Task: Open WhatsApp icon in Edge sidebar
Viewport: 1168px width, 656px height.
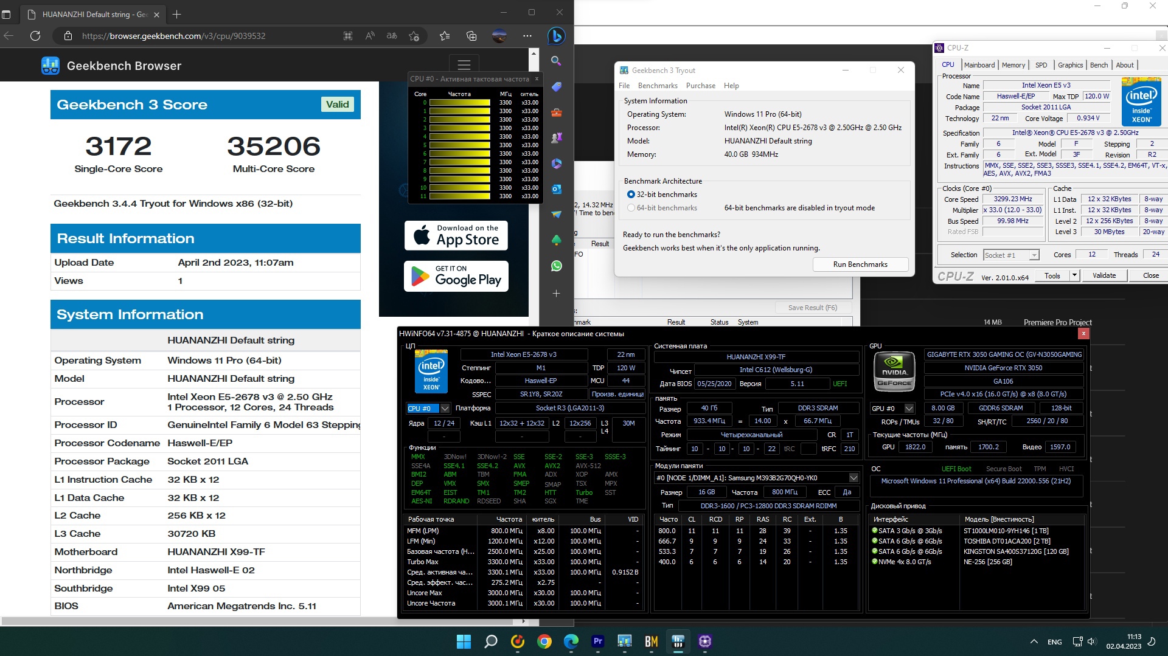Action: pyautogui.click(x=556, y=266)
